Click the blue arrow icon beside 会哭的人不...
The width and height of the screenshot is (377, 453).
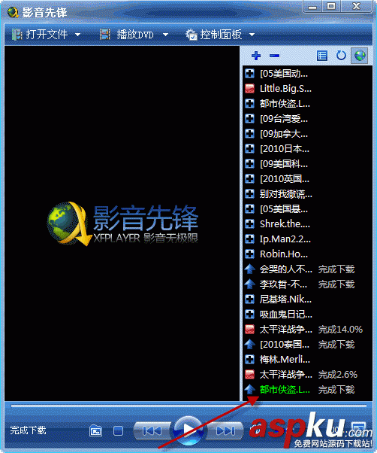[x=249, y=269]
